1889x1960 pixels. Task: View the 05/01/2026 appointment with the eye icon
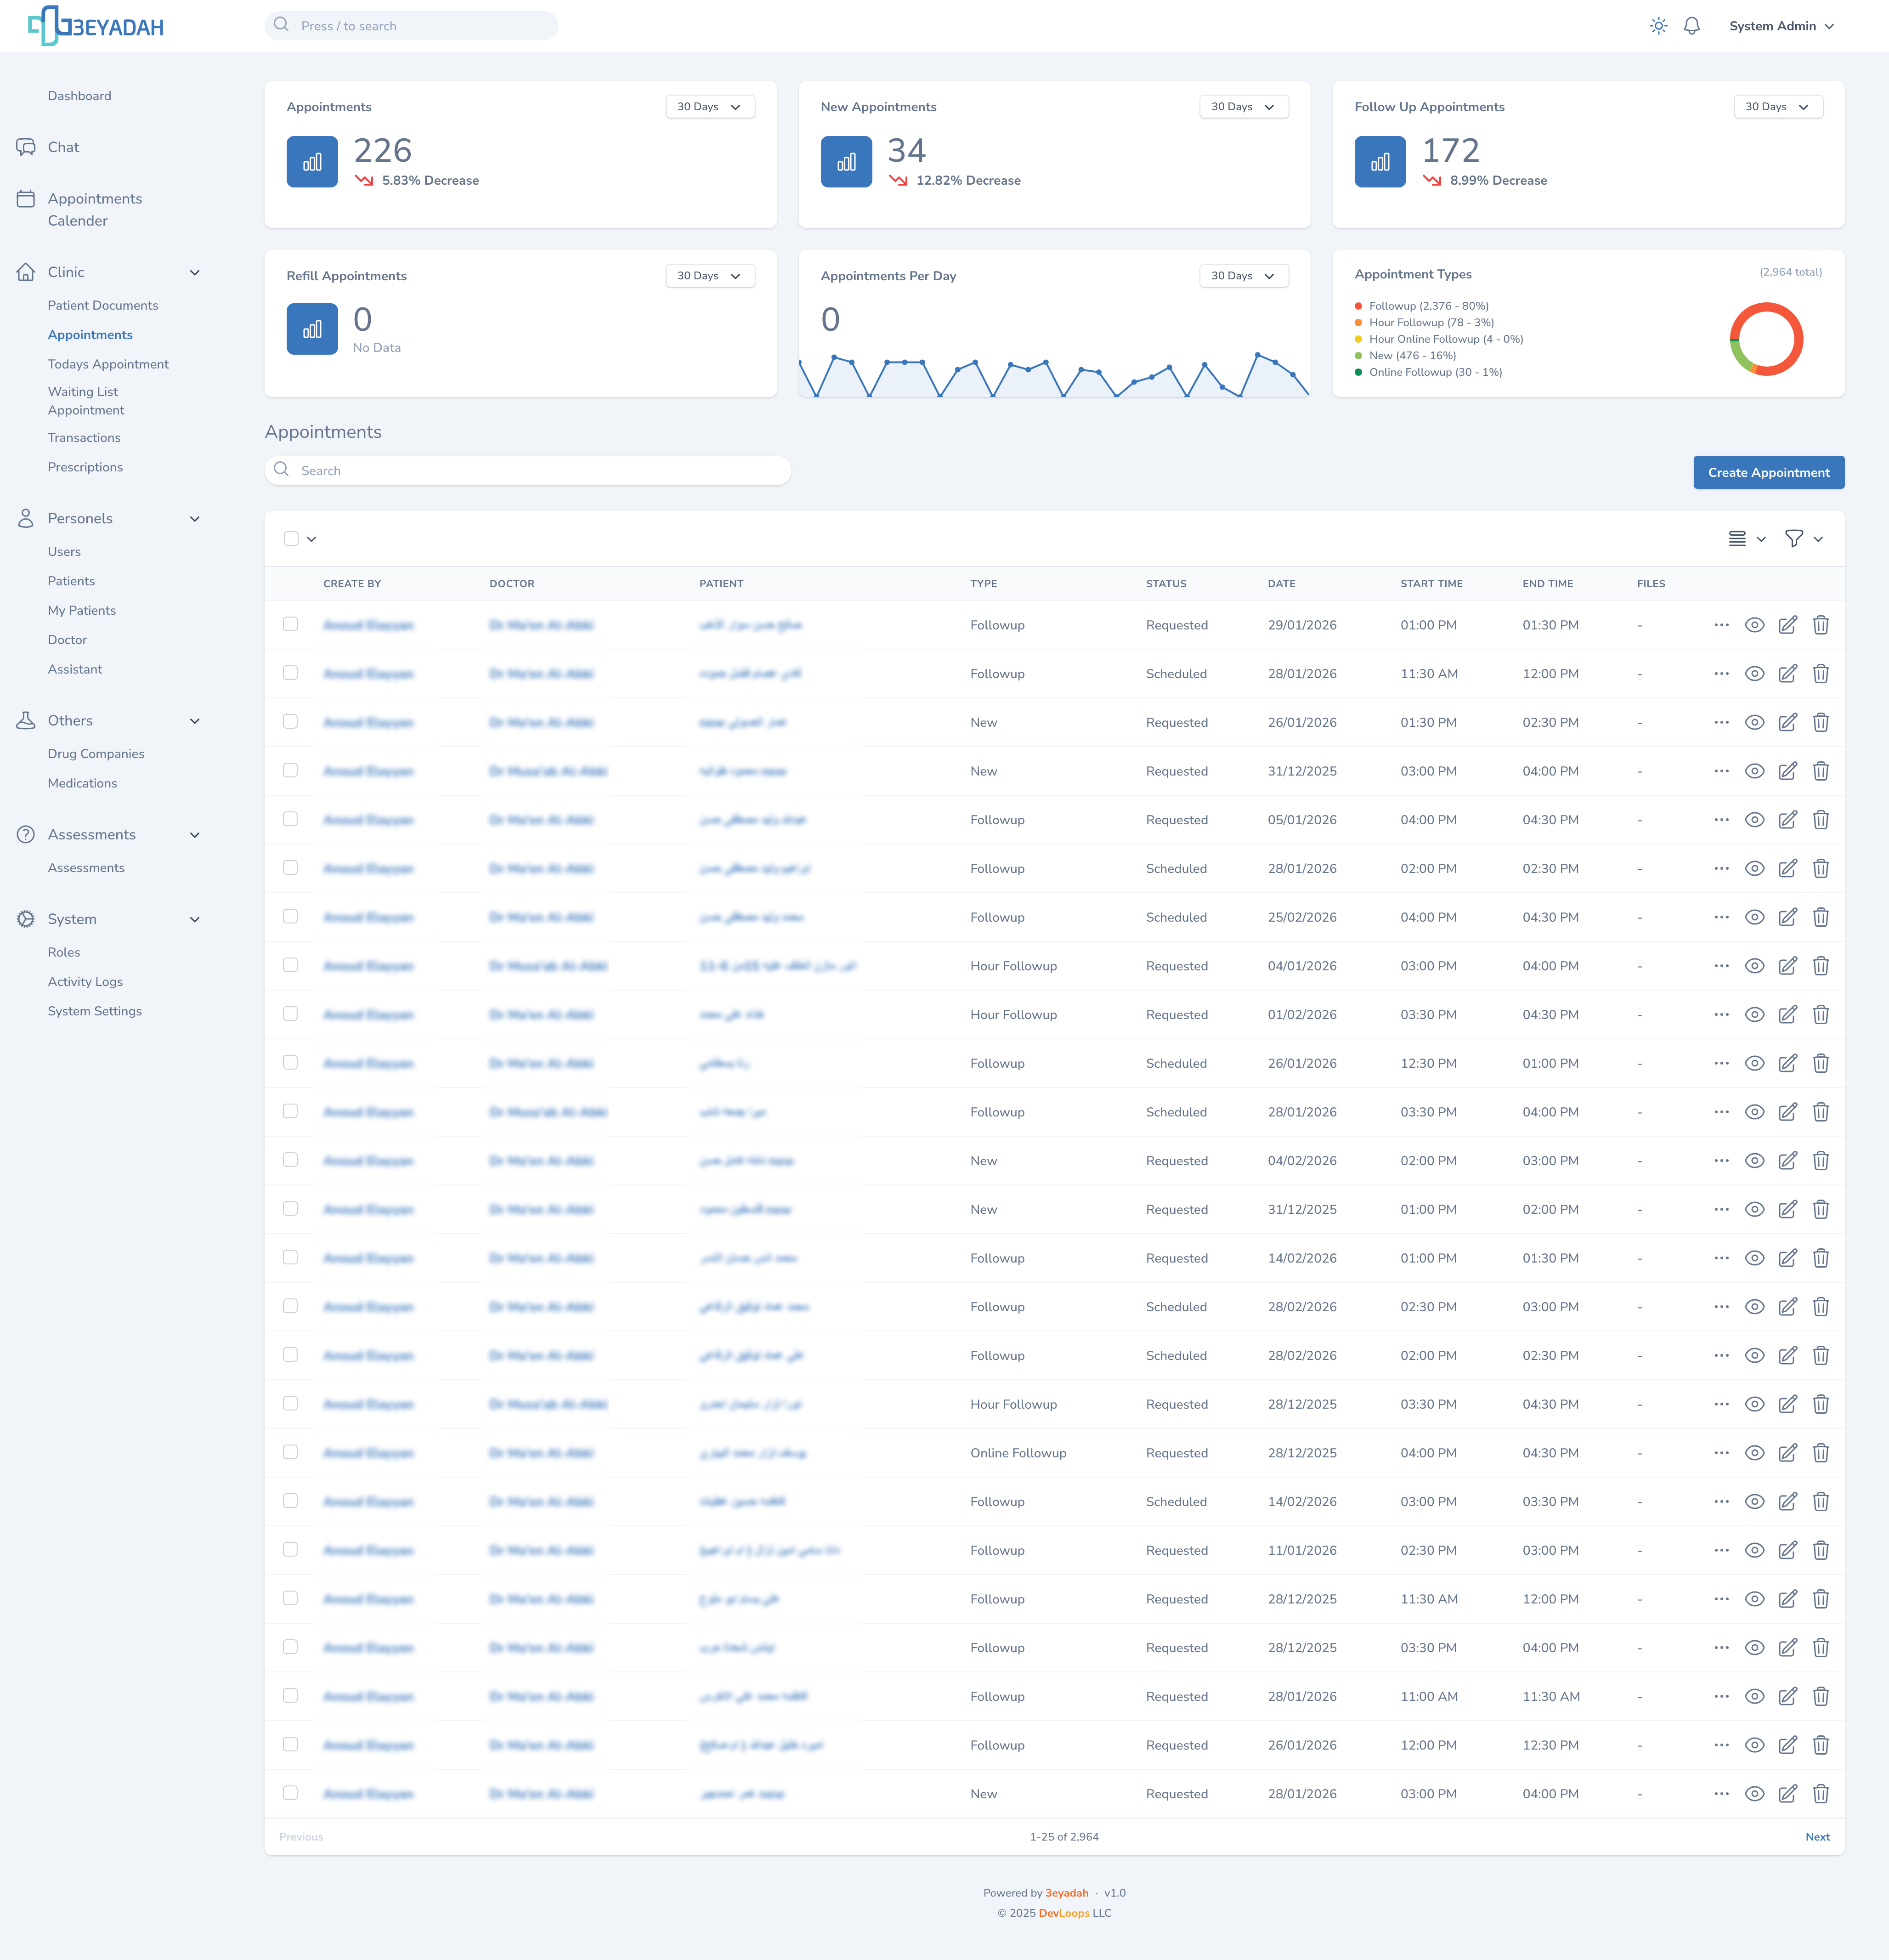coord(1754,820)
